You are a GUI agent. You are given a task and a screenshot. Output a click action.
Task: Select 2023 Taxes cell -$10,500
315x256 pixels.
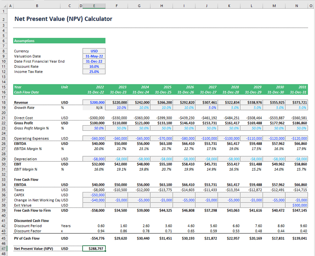tap(117, 190)
